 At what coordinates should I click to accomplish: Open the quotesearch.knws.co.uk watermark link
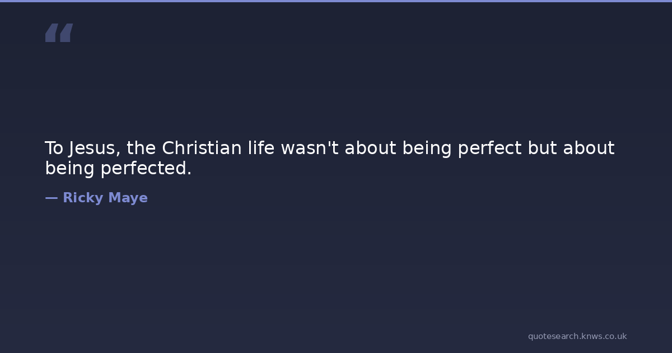(x=577, y=336)
